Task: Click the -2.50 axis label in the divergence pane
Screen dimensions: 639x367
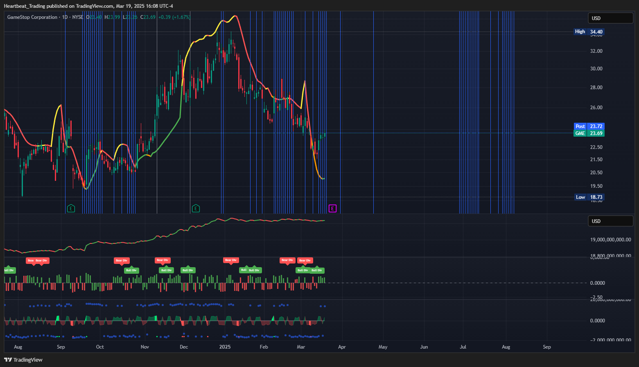Action: point(596,297)
